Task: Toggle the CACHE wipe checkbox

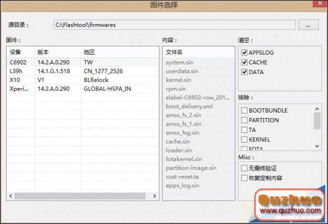Action: coord(244,62)
